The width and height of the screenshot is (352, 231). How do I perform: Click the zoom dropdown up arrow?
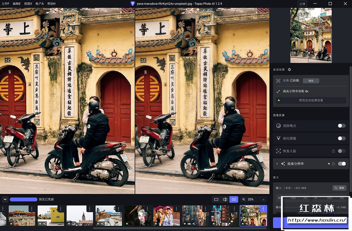click(x=263, y=199)
